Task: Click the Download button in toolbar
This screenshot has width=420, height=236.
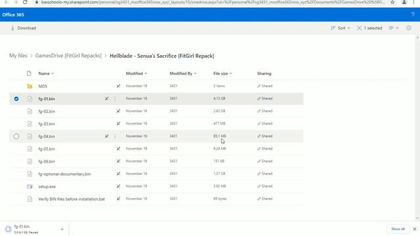Action: (x=24, y=28)
